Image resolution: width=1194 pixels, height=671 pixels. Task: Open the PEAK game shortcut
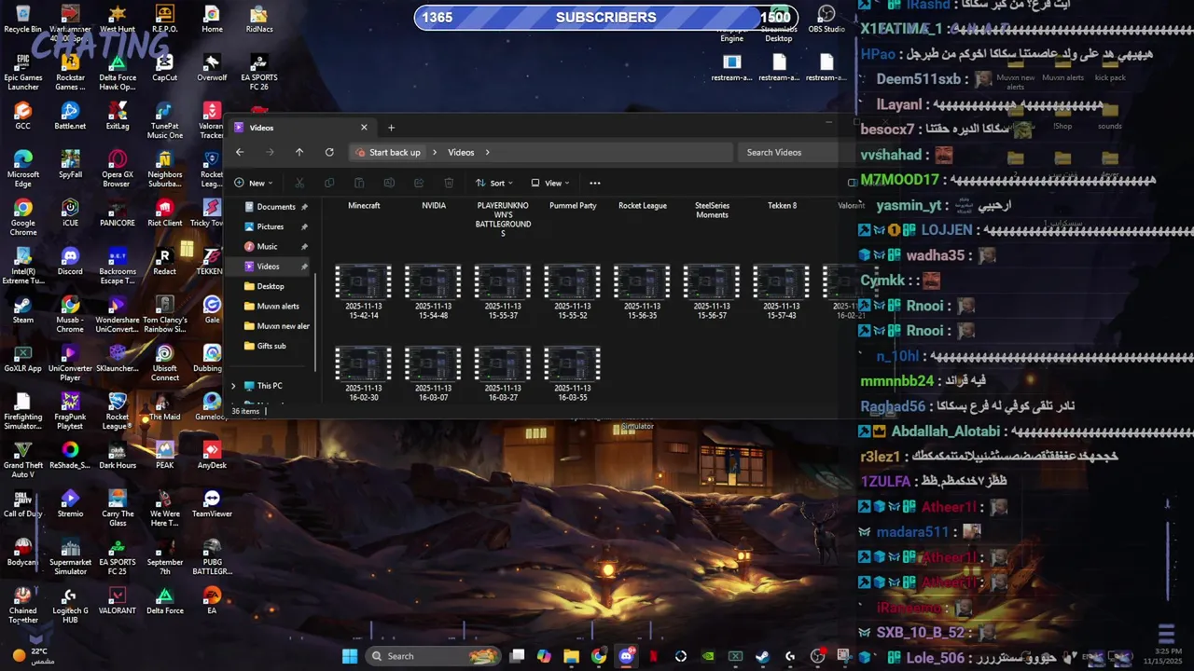(x=165, y=455)
